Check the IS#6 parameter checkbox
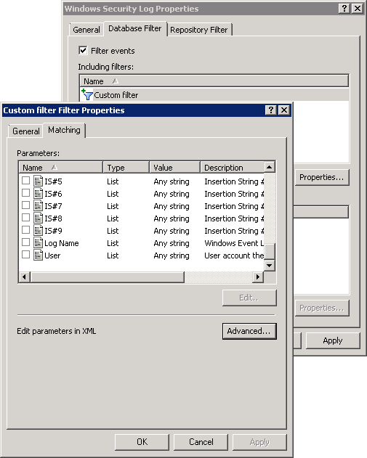367x458 pixels. pos(25,193)
